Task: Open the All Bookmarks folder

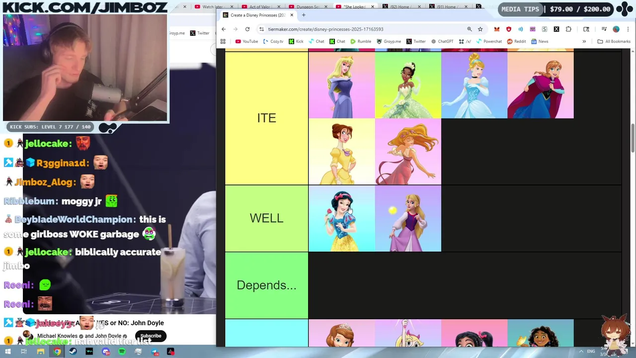Action: (x=614, y=41)
